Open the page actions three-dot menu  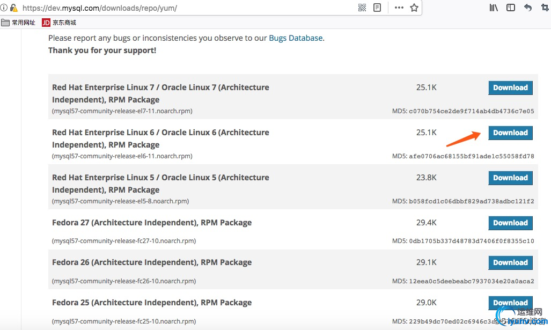point(399,8)
